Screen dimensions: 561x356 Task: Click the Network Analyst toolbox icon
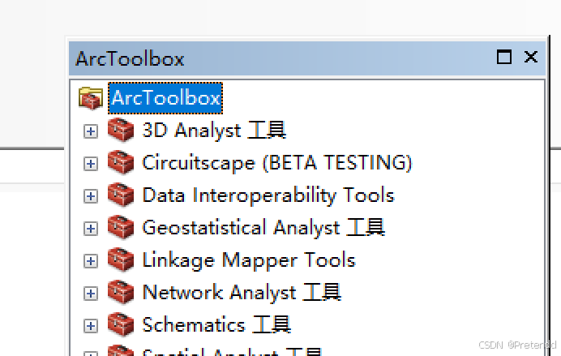tap(121, 293)
